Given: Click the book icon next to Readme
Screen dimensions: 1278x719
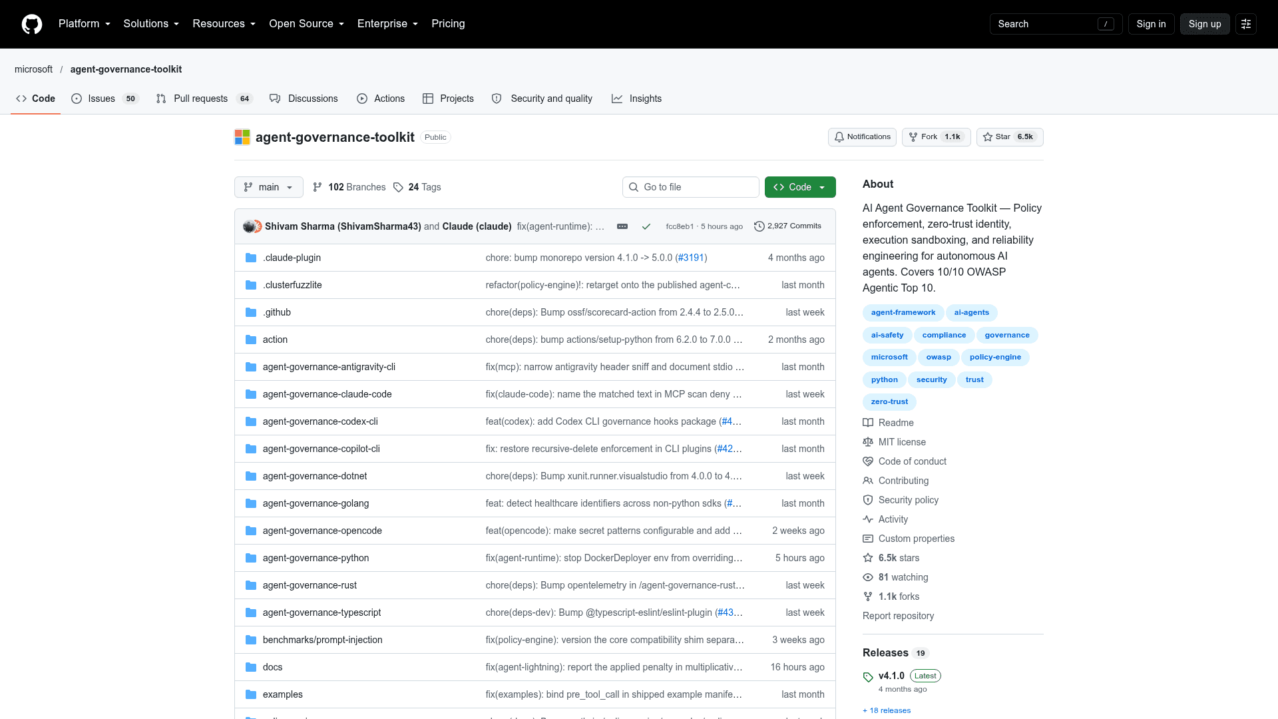Looking at the screenshot, I should pos(868,423).
